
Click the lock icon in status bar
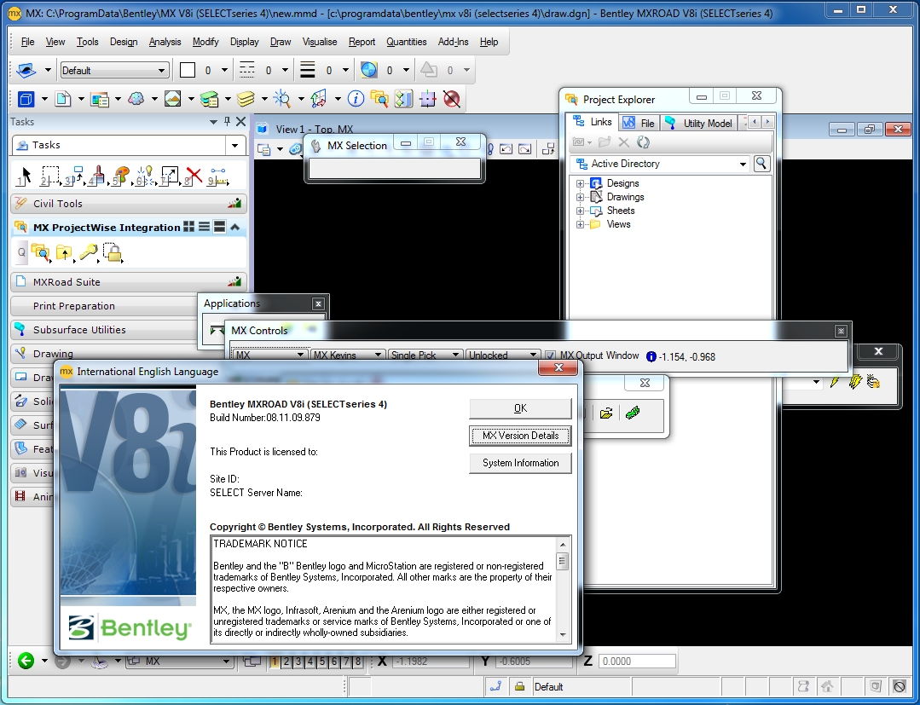tap(519, 686)
